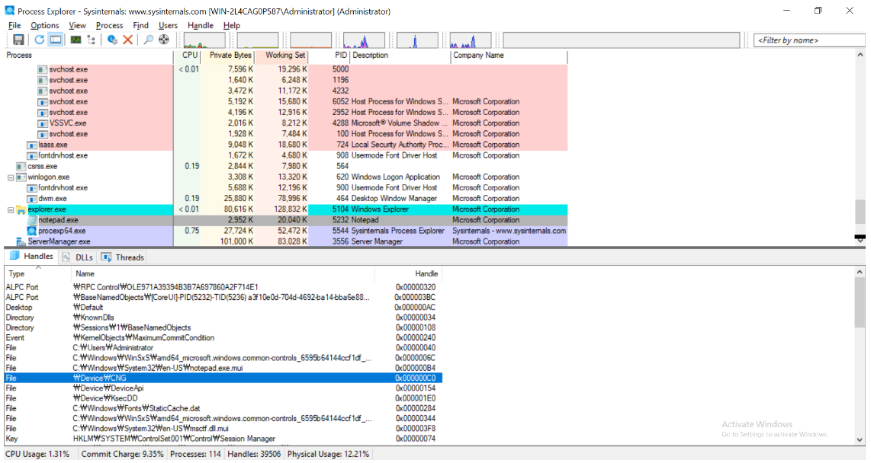Select the Directory handle row \KnownDlls

[223, 318]
